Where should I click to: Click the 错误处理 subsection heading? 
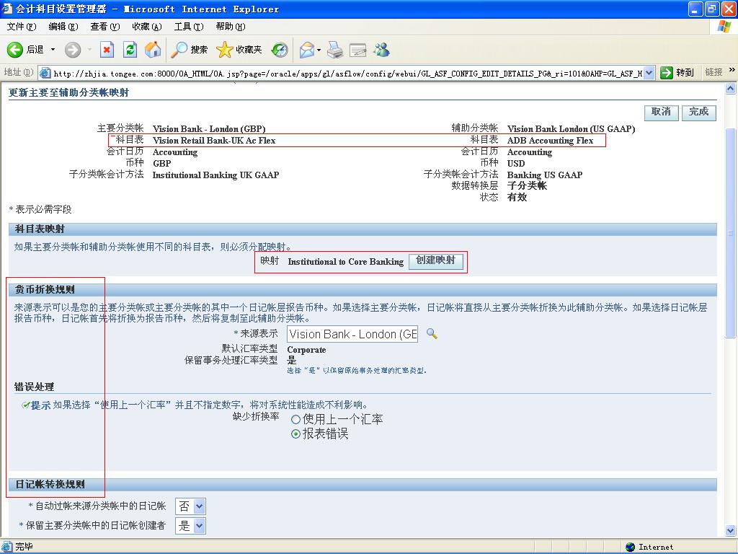(34, 387)
